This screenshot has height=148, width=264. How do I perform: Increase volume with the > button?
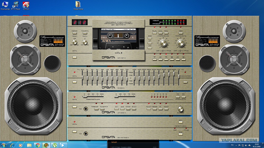[x=183, y=97]
